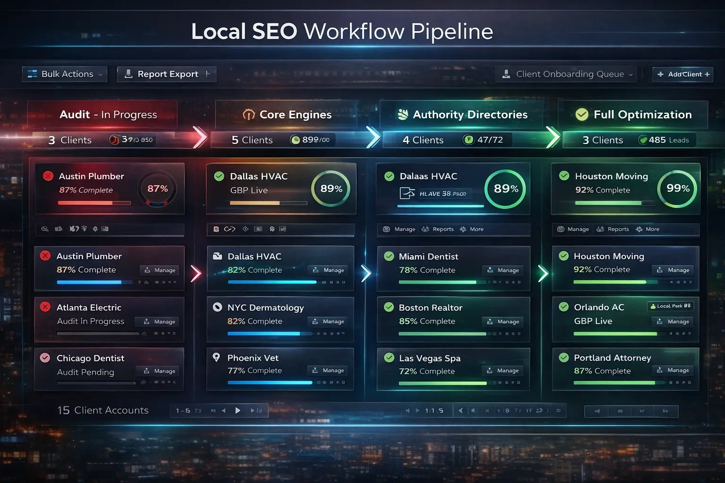Click the NYC Dermatology progress bar
The height and width of the screenshot is (483, 725).
click(x=270, y=333)
